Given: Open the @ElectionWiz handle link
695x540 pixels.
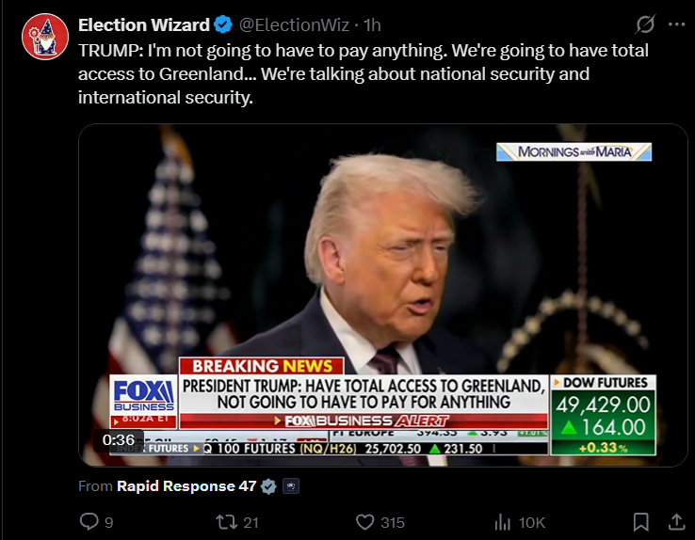Looking at the screenshot, I should coord(295,24).
